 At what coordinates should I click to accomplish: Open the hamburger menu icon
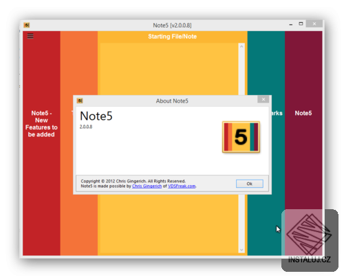[x=30, y=36]
